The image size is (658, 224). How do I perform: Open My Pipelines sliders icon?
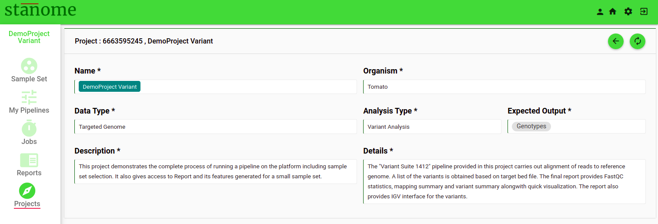click(x=29, y=97)
